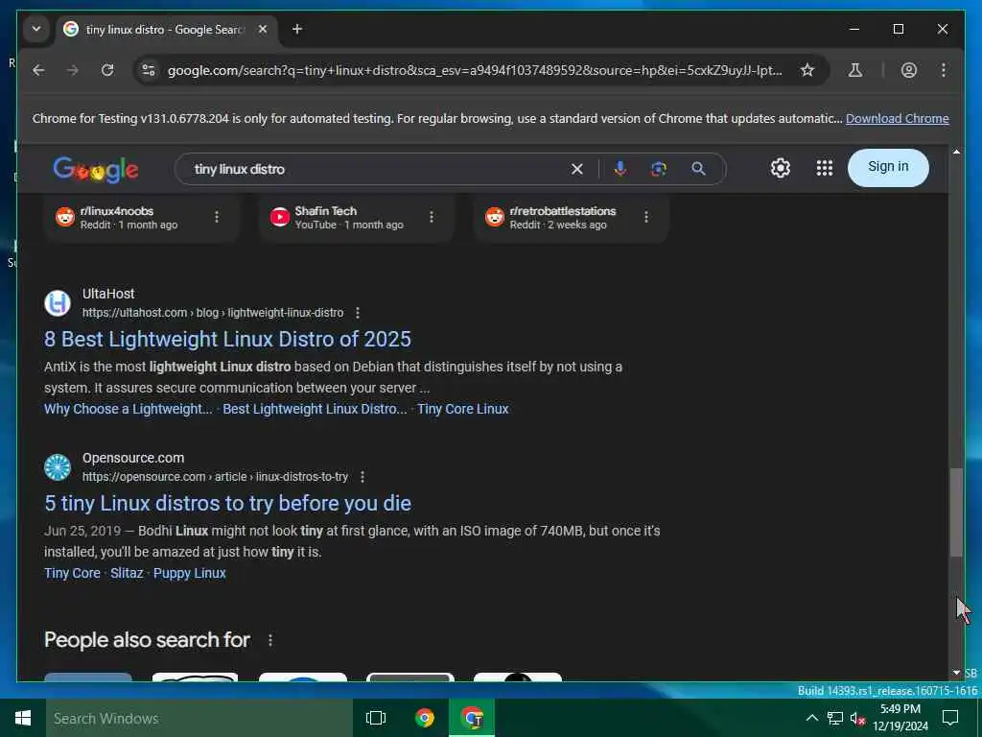Image resolution: width=982 pixels, height=737 pixels.
Task: Open a new tab with plus button
Action: [297, 29]
